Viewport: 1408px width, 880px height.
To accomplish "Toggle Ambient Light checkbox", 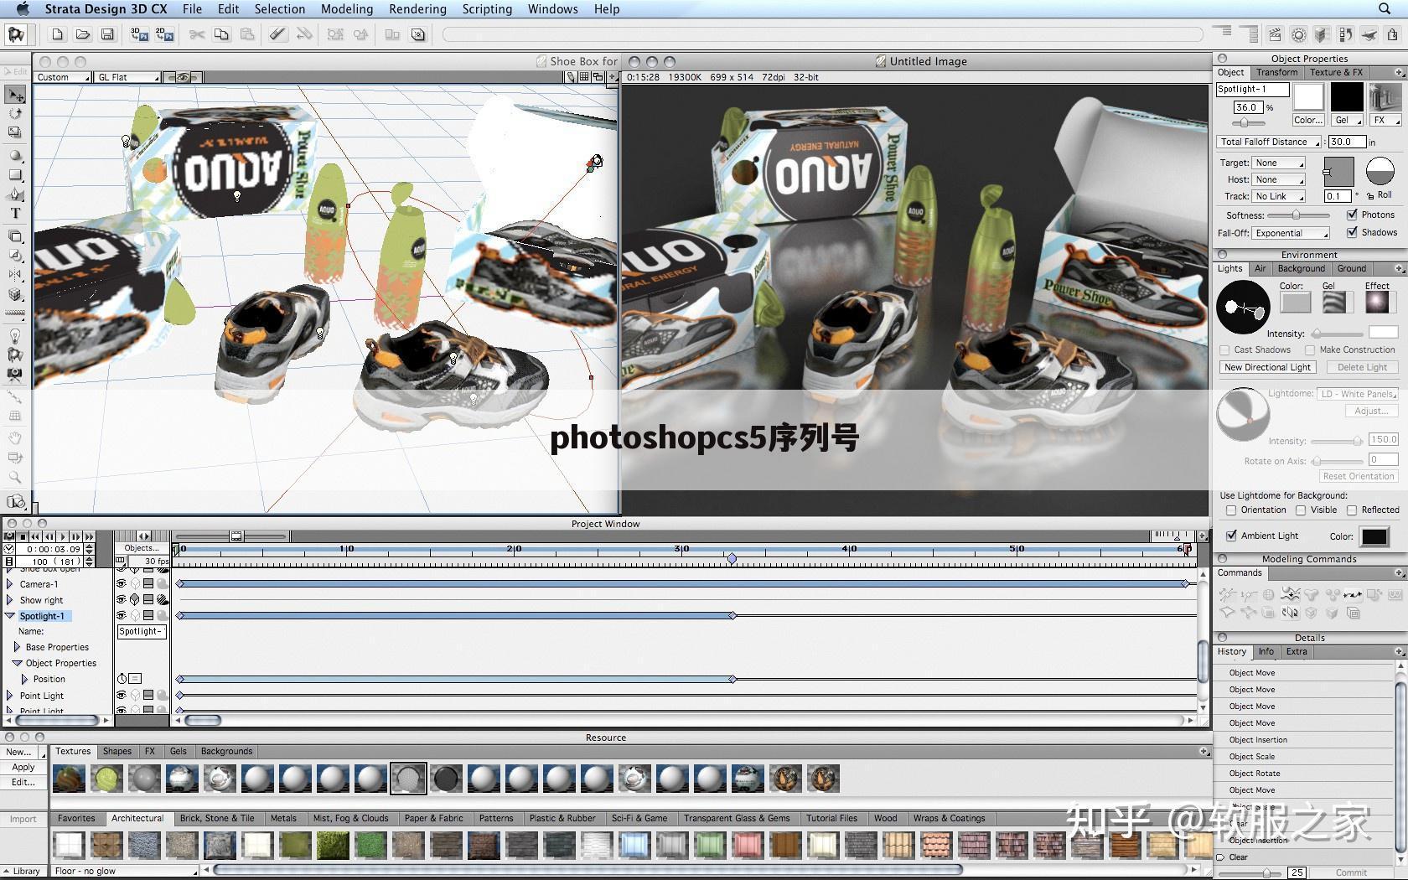I will (x=1231, y=536).
